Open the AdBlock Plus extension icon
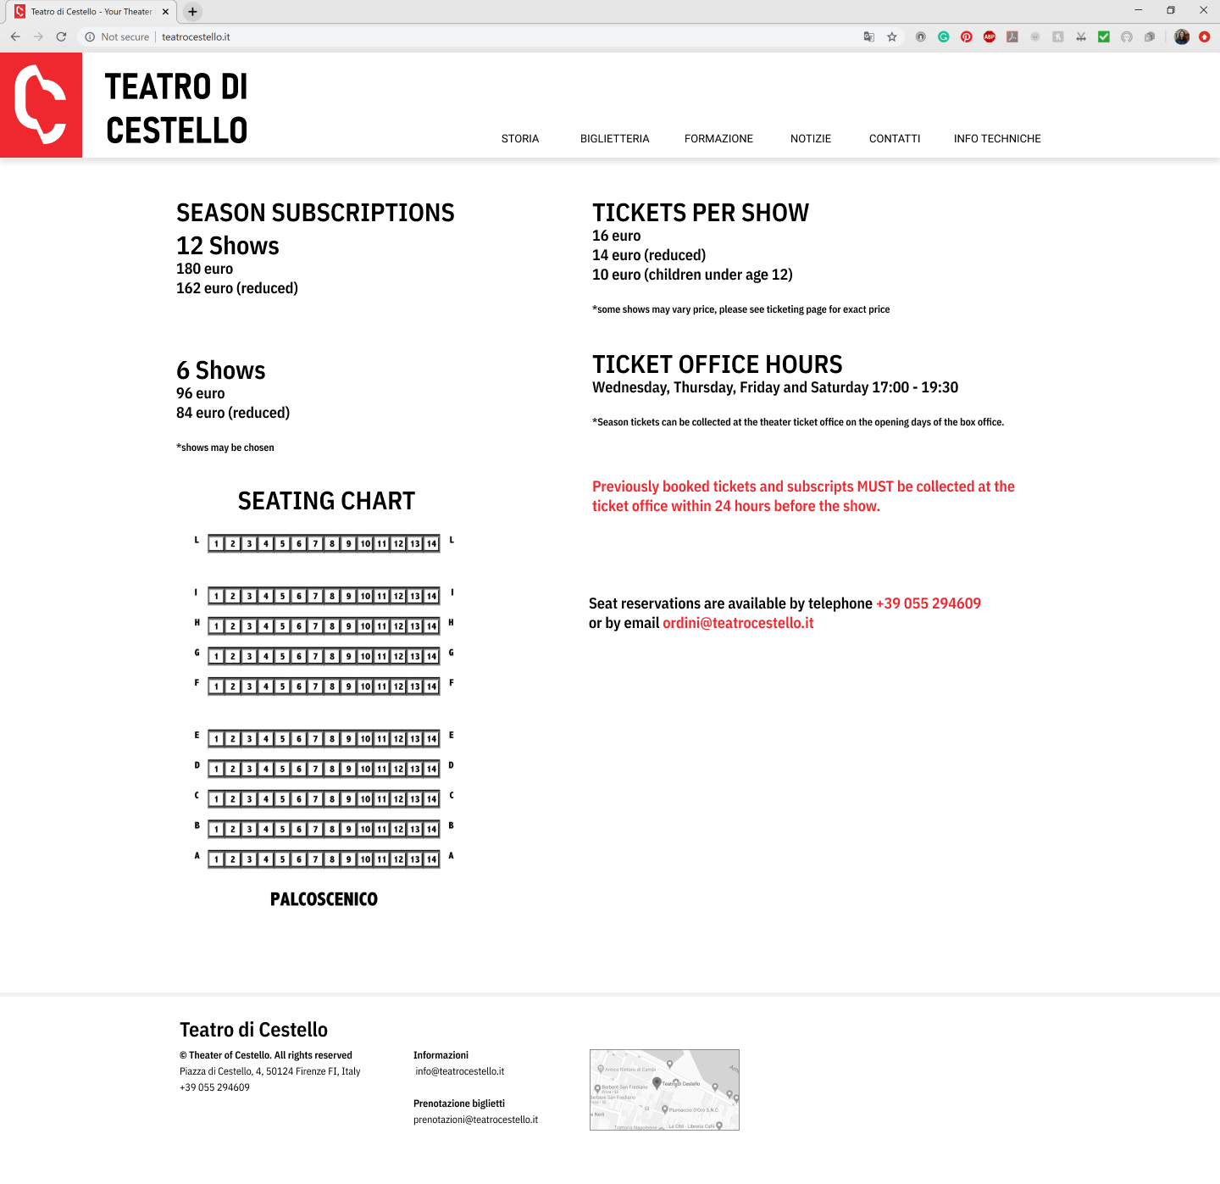The width and height of the screenshot is (1220, 1184). [x=989, y=36]
